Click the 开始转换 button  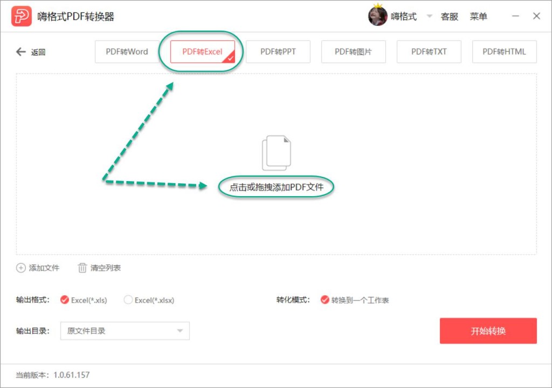pyautogui.click(x=488, y=331)
